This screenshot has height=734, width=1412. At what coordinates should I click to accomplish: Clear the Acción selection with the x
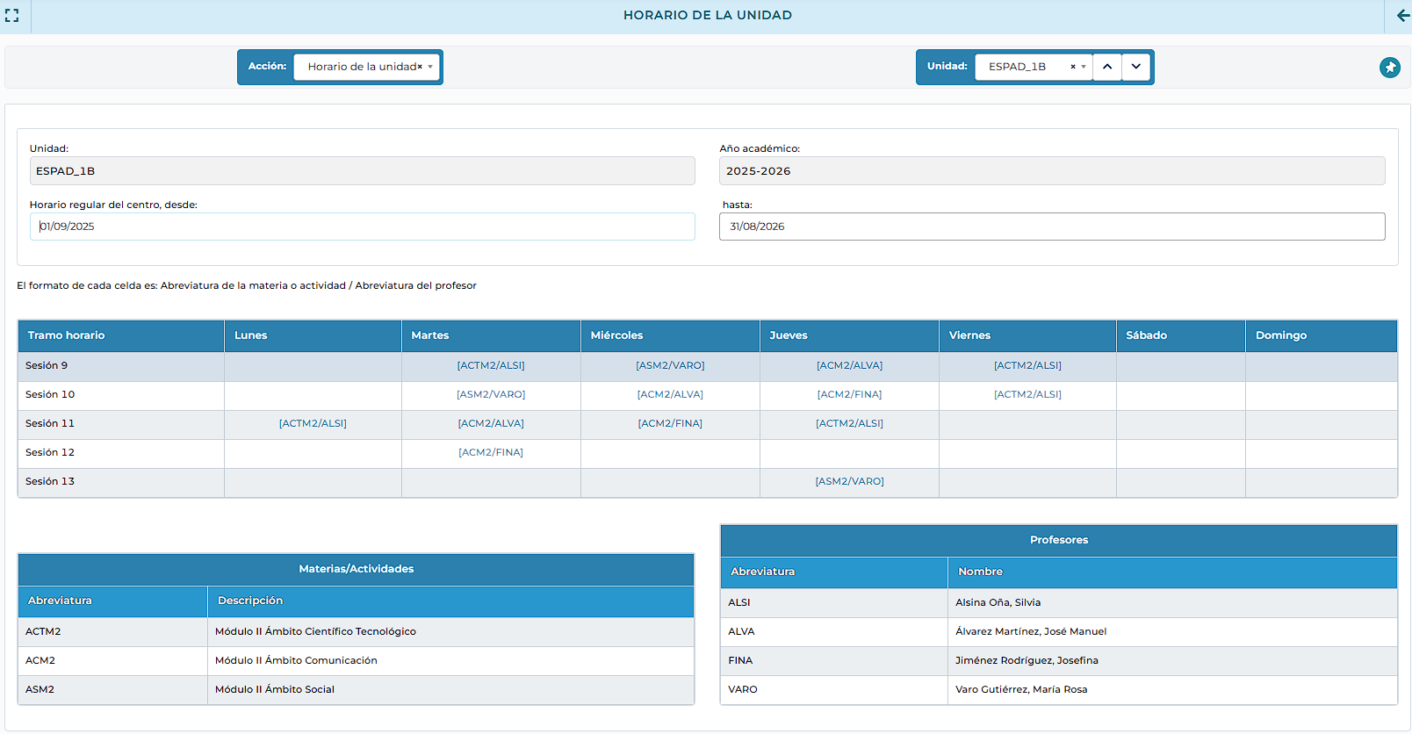(x=420, y=67)
